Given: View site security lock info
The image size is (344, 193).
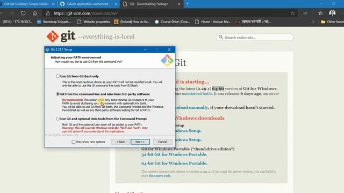Looking at the screenshot, I should (48, 13).
